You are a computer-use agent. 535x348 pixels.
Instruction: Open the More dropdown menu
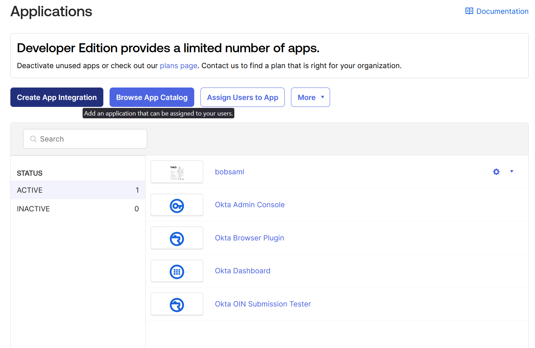click(310, 98)
